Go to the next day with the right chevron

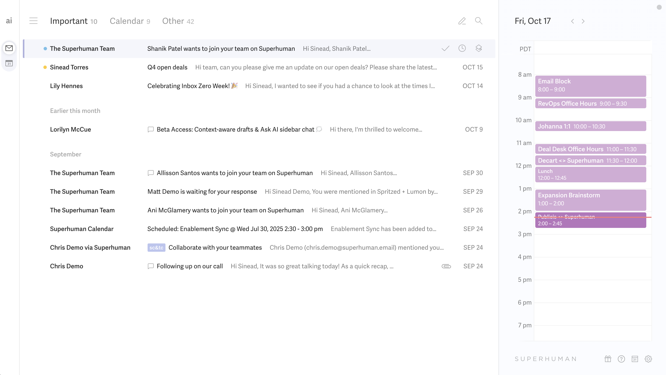tap(583, 21)
